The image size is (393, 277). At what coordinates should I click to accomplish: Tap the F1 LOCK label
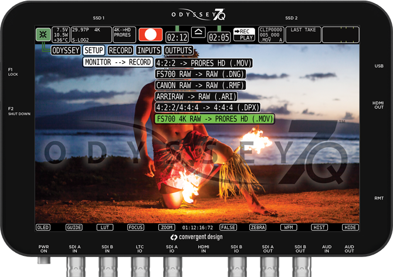point(13,72)
